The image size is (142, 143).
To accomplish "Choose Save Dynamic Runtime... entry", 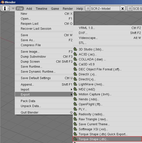I will click(44, 71).
